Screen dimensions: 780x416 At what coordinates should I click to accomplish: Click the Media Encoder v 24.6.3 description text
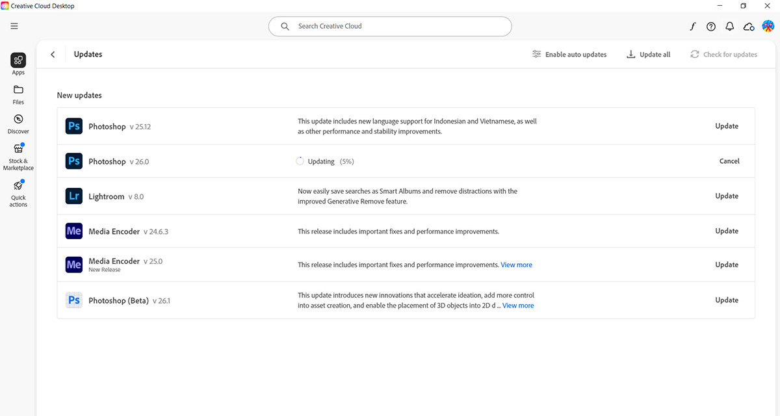point(398,231)
